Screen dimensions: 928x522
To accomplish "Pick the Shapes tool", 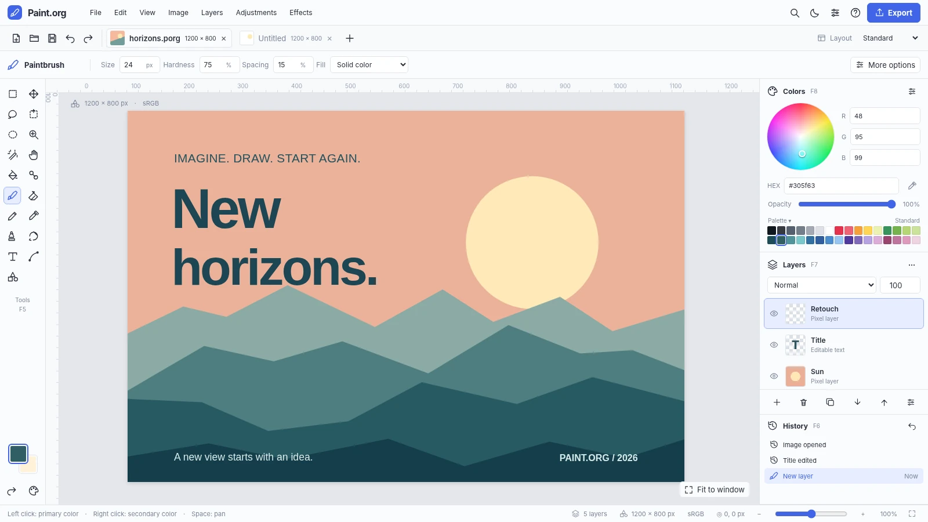I will pyautogui.click(x=12, y=277).
